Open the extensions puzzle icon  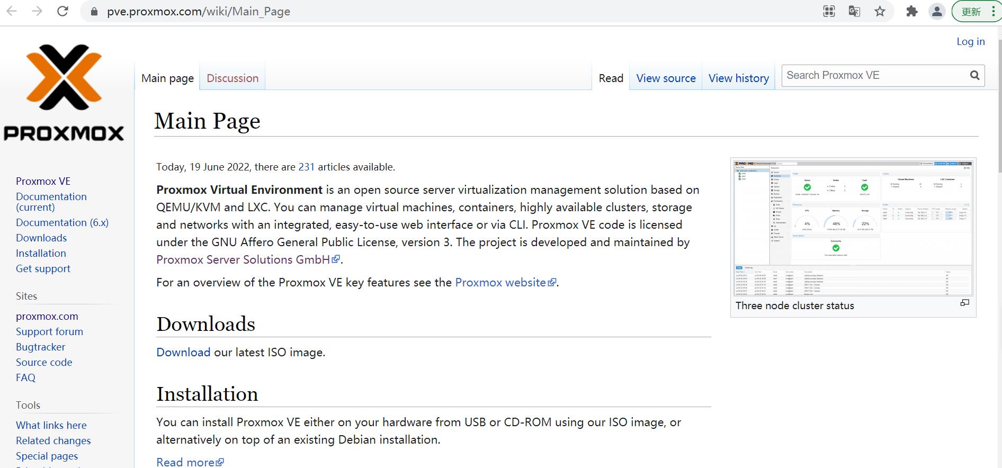(x=911, y=11)
